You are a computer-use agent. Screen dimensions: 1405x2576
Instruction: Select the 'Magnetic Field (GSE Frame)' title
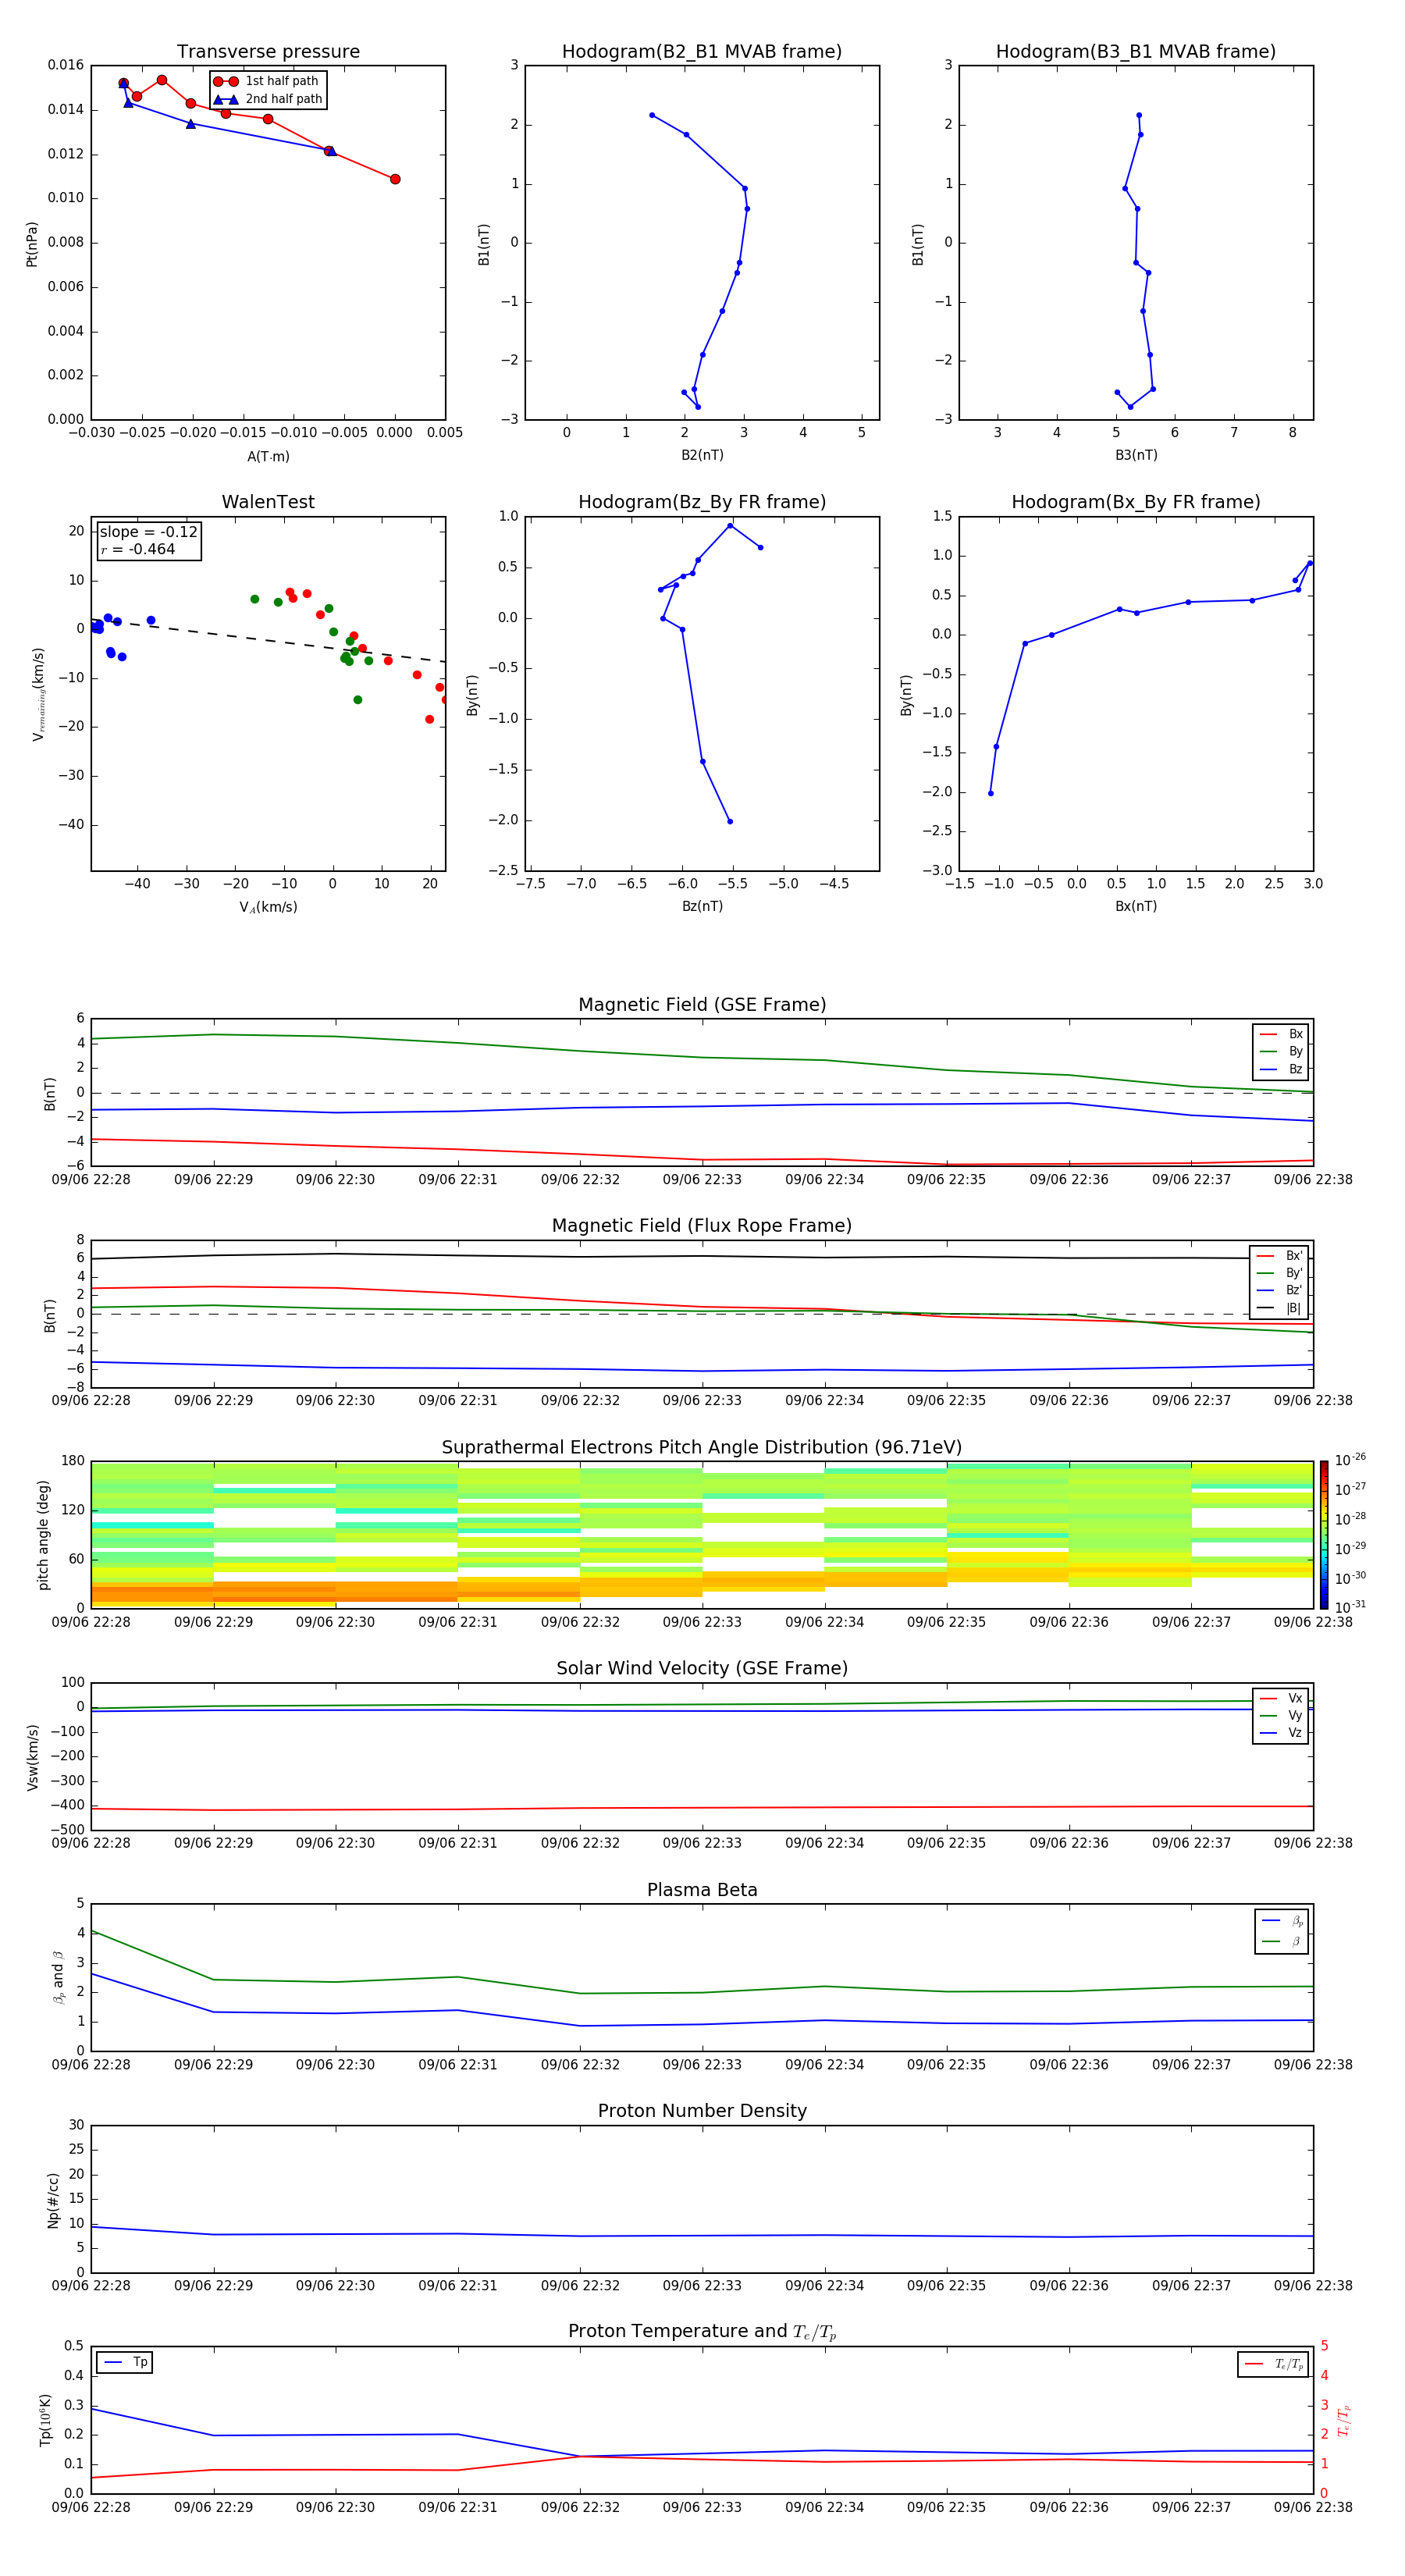coord(702,1004)
